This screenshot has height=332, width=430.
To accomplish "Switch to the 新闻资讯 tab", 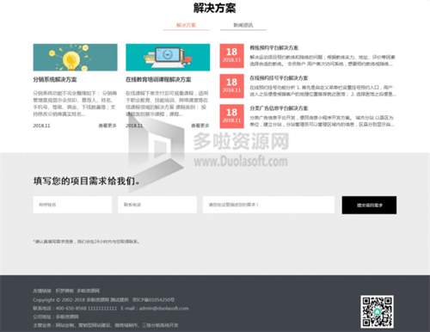I will coord(243,25).
